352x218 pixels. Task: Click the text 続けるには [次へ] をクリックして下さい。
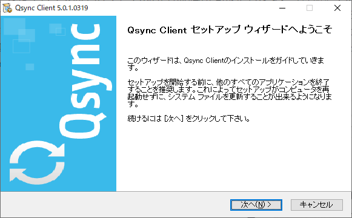click(188, 119)
